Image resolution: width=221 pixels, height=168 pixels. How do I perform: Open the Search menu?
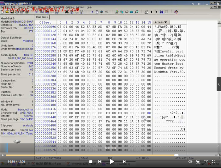tap(21, 7)
